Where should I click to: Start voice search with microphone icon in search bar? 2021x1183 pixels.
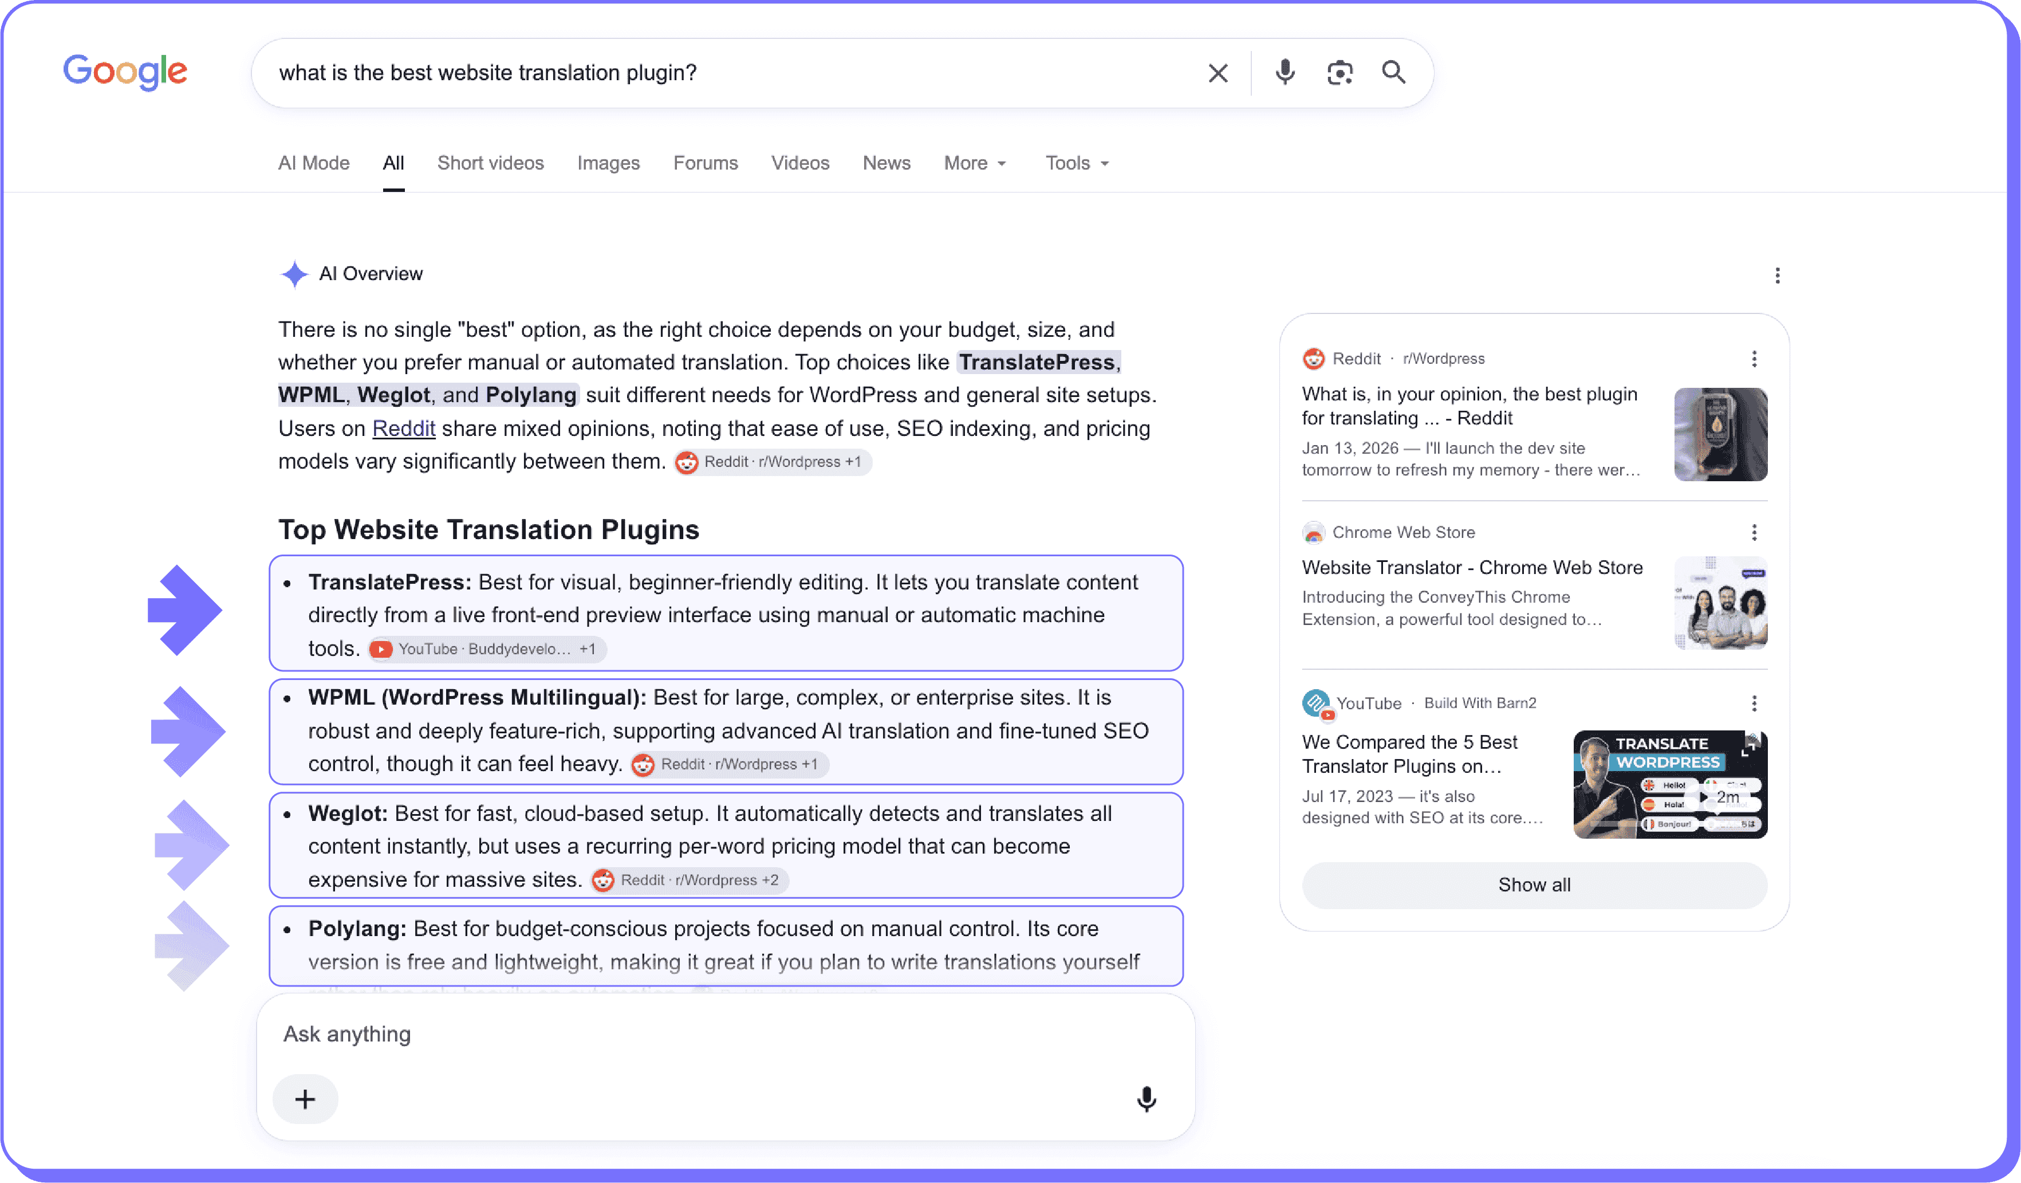pyautogui.click(x=1285, y=72)
